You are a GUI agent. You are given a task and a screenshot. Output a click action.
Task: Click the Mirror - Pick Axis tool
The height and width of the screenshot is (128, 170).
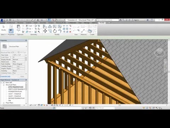(55, 27)
